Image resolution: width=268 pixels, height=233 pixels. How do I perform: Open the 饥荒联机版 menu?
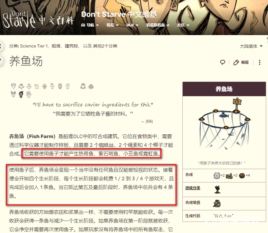158,25
